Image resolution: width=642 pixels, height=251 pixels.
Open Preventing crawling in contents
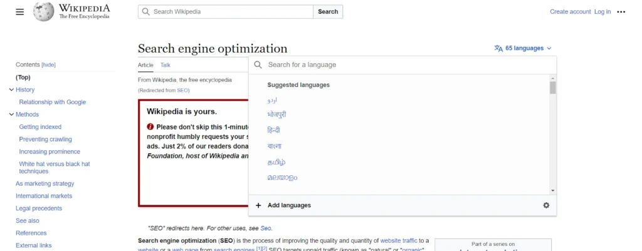pos(45,139)
